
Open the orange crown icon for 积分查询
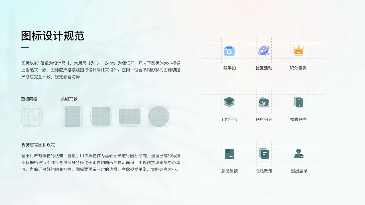[299, 51]
